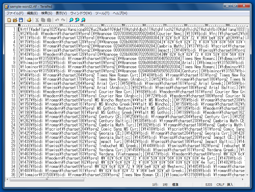This screenshot has height=192, width=255.
Task: Toggle the 挿入 insert mode indicator
Action: click(230, 184)
